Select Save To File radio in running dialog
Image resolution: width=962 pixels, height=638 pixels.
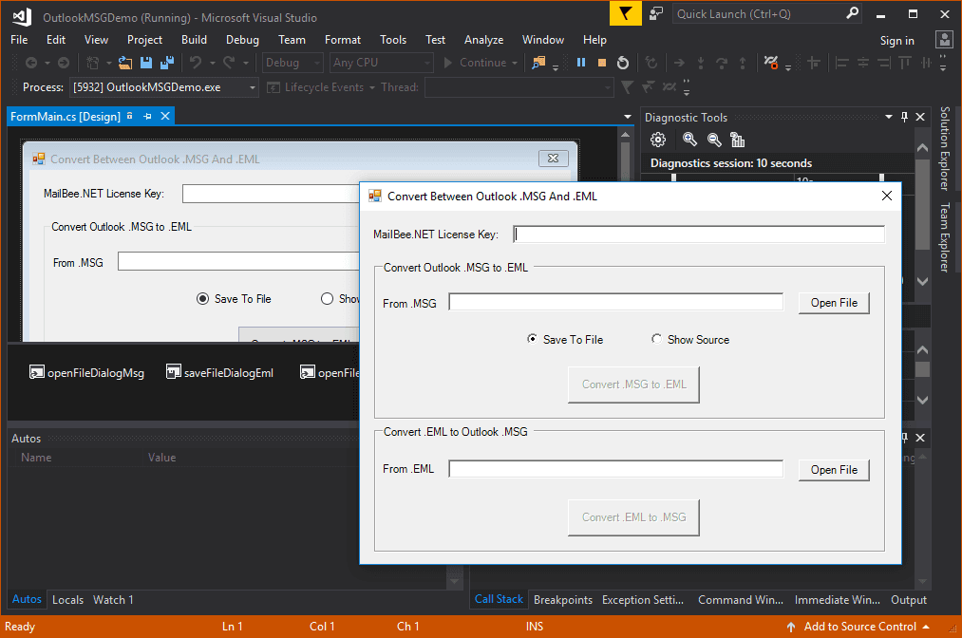coord(532,339)
